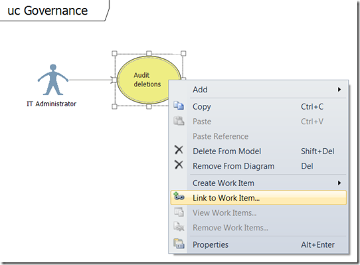Click the Alt+Enter shortcut text

(317, 245)
